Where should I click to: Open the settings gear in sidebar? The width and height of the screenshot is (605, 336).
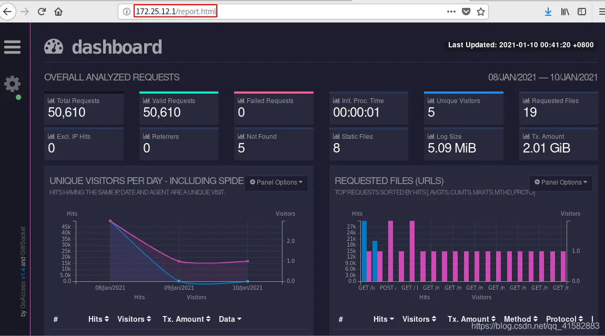click(12, 84)
